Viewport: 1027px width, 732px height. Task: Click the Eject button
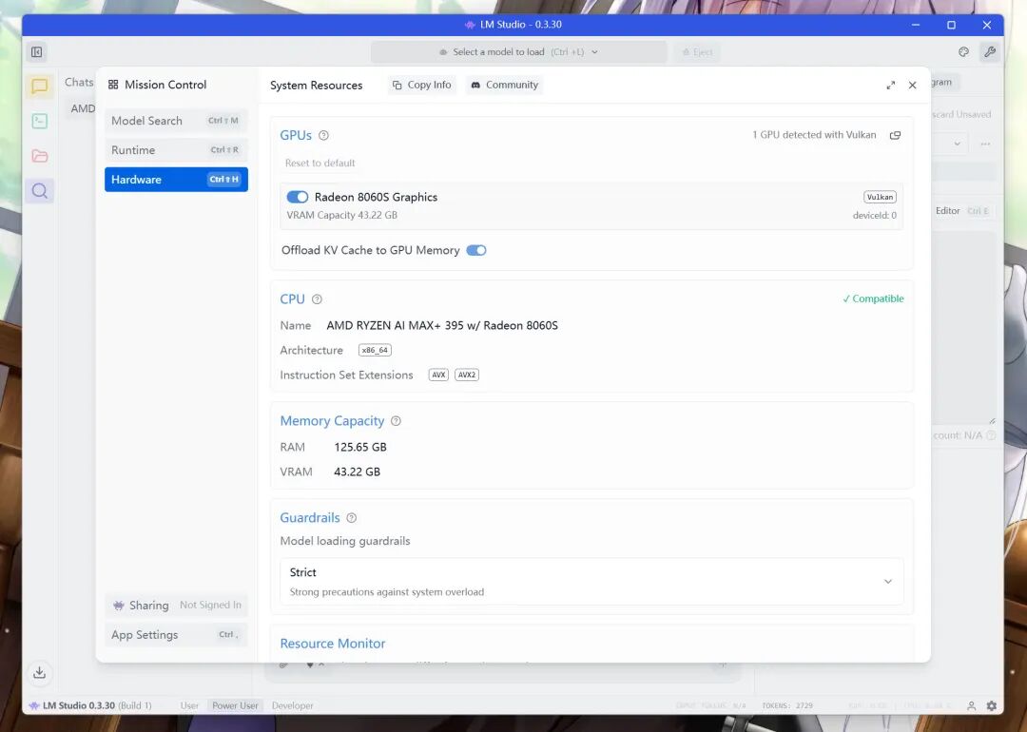click(697, 51)
